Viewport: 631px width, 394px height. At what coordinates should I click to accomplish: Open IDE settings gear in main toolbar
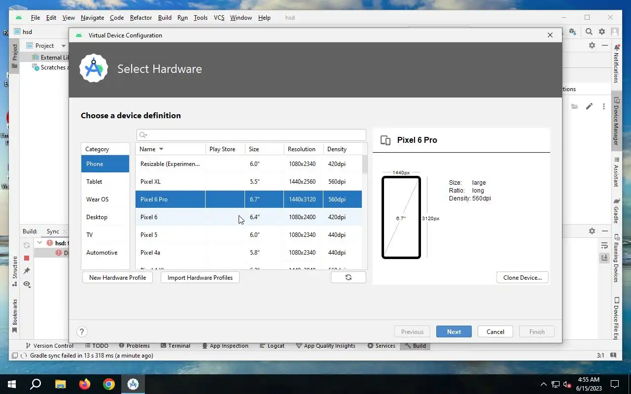pos(602,32)
